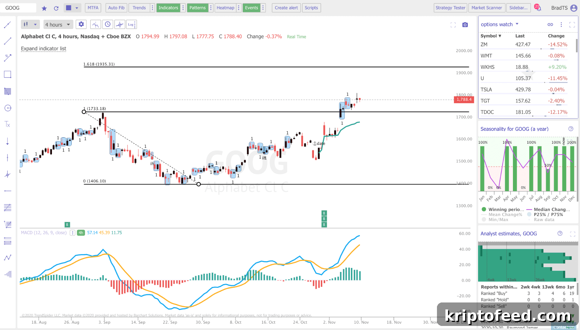Open the 4 hours timeframe dropdown
The width and height of the screenshot is (580, 330).
click(x=58, y=25)
